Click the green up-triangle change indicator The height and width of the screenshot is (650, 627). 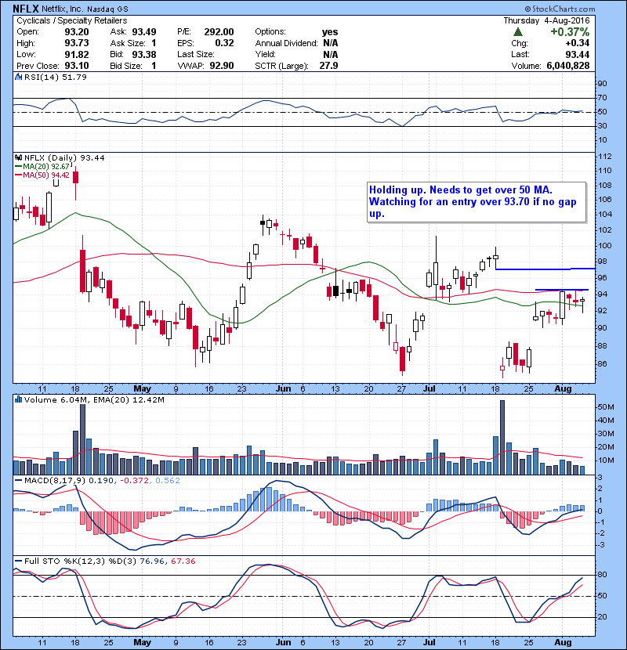(517, 32)
